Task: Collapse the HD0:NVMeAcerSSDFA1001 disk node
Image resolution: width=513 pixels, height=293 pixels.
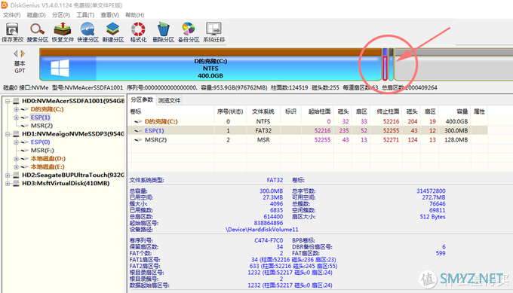Action: [x=8, y=101]
